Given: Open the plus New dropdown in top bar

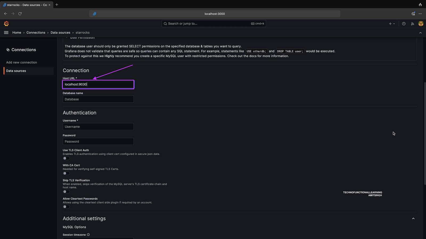Looking at the screenshot, I should [x=392, y=24].
